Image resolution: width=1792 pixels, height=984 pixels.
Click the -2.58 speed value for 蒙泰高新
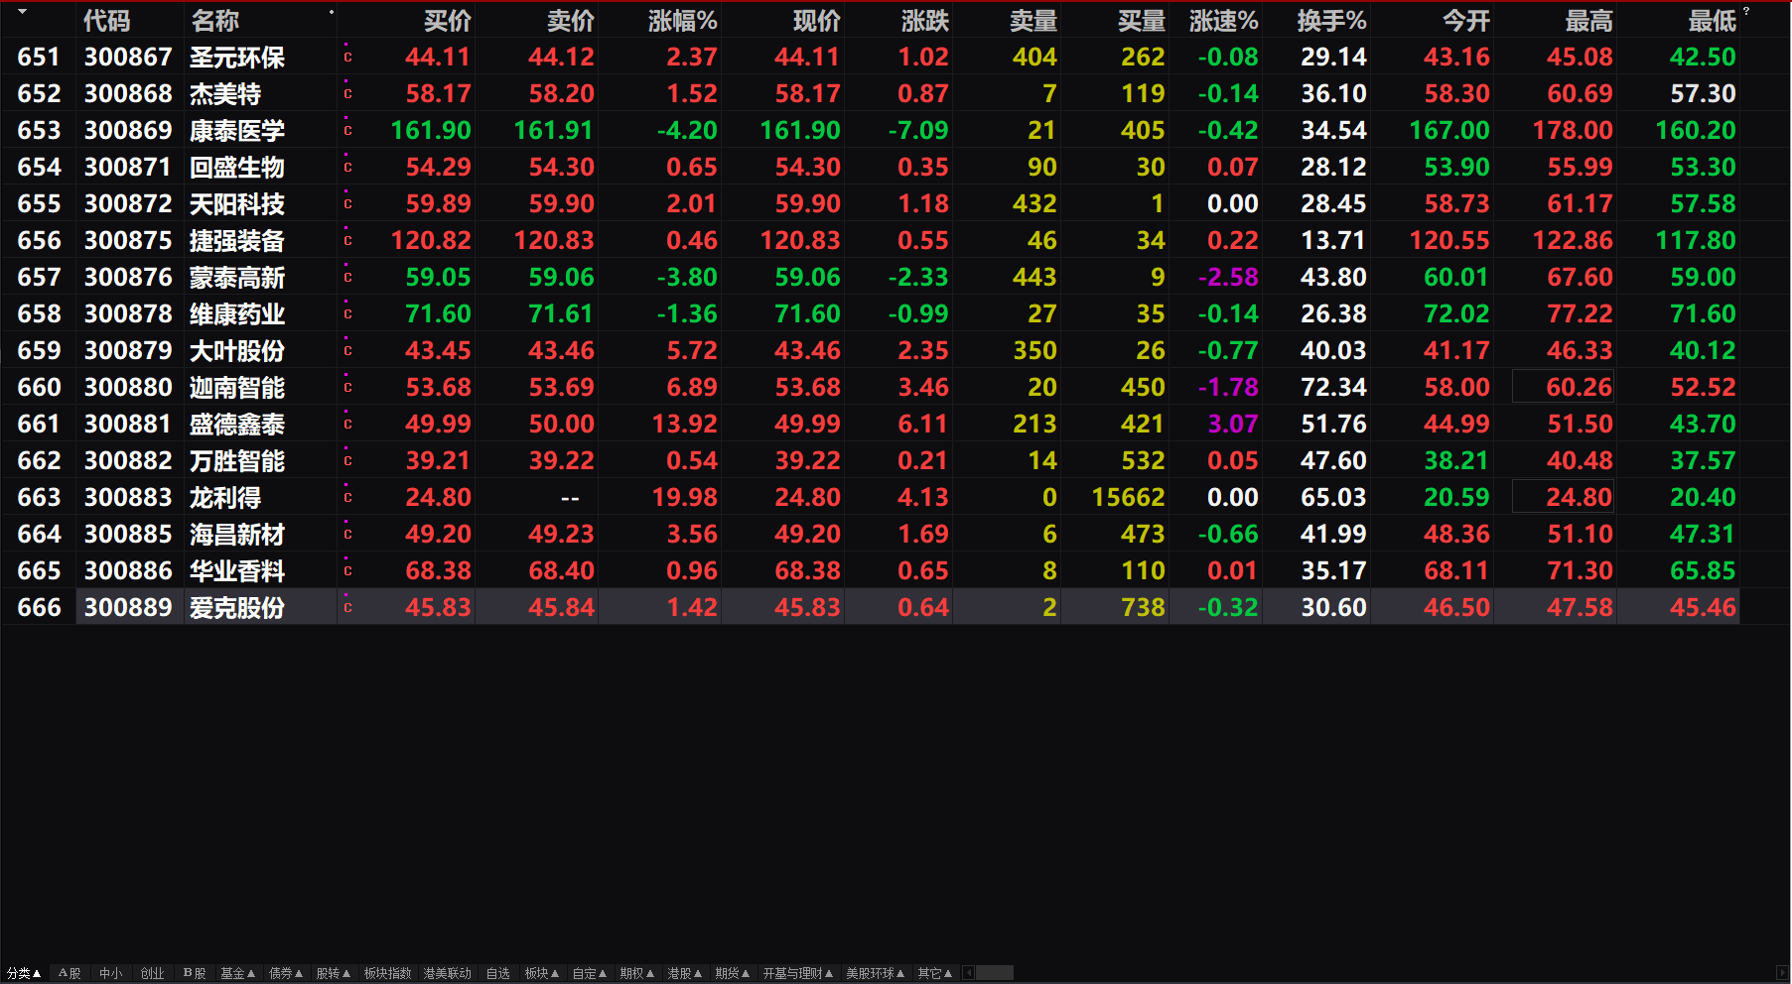click(1228, 278)
